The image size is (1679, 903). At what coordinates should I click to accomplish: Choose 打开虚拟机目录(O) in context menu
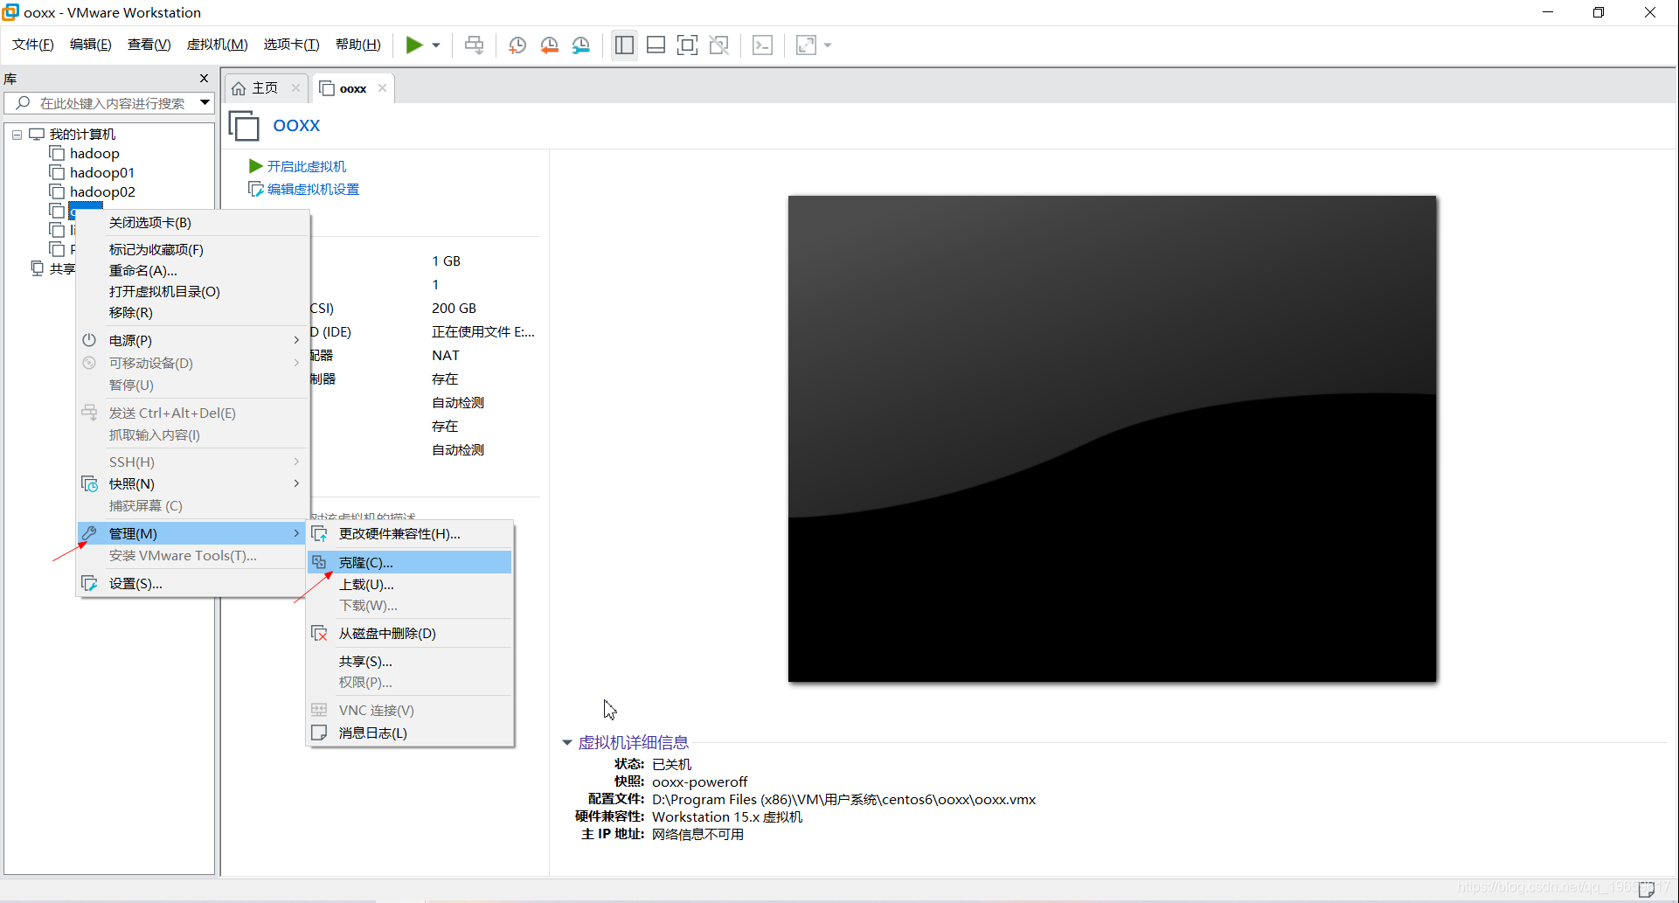(193, 292)
